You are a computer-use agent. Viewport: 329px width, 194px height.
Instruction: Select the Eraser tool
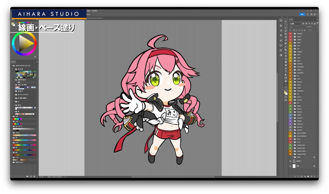pos(286,56)
